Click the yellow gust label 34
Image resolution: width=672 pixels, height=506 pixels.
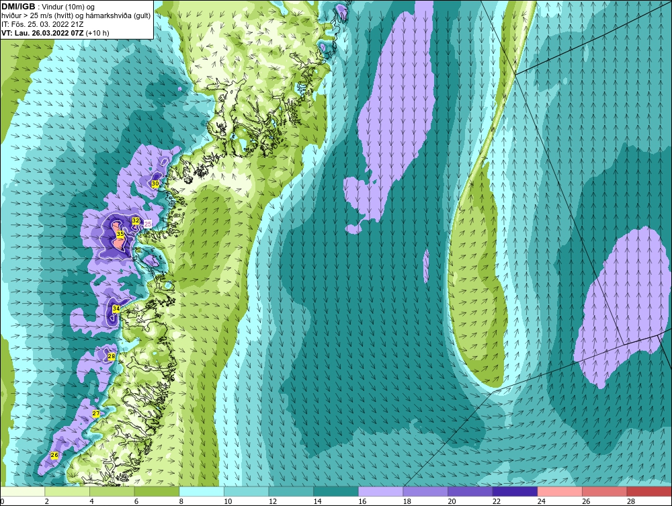116,308
